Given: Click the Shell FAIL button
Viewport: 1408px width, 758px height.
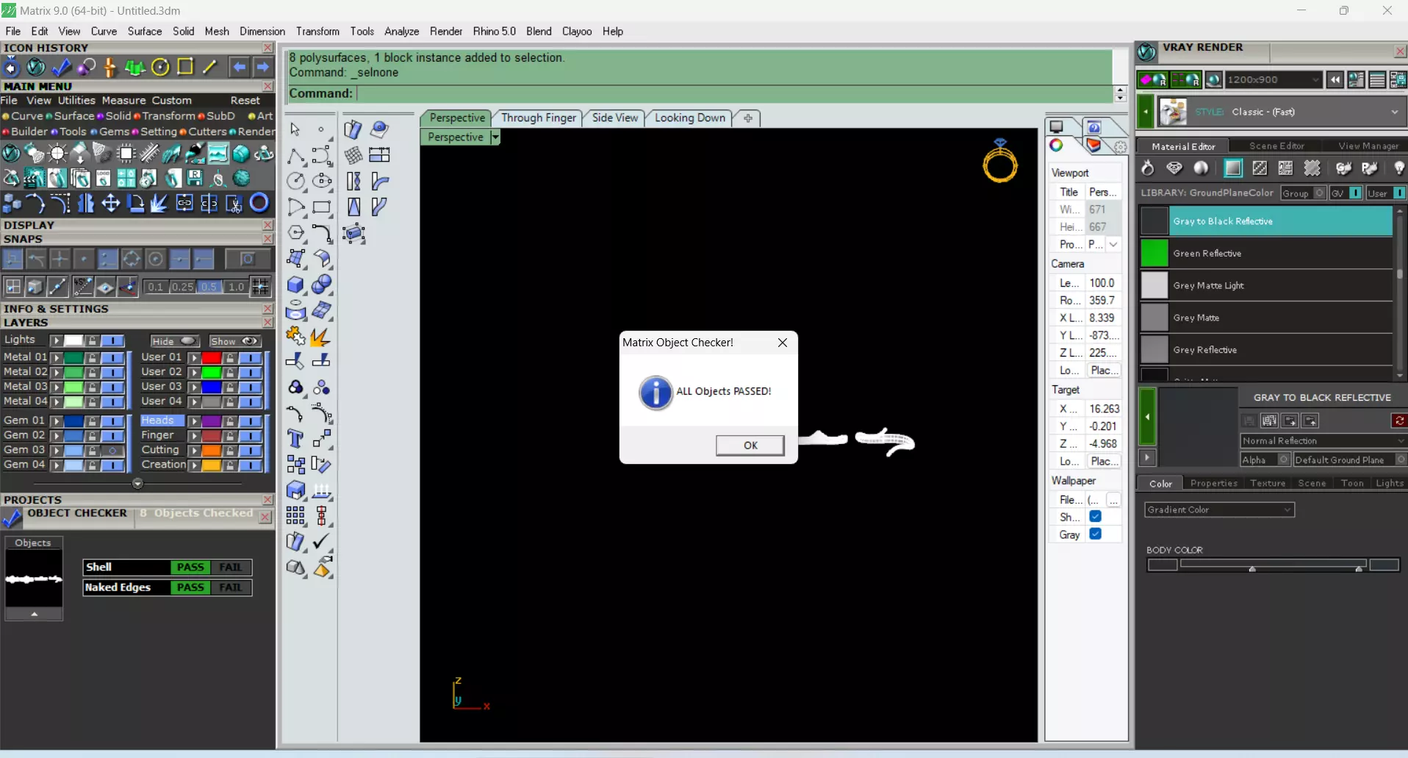Looking at the screenshot, I should coord(231,568).
